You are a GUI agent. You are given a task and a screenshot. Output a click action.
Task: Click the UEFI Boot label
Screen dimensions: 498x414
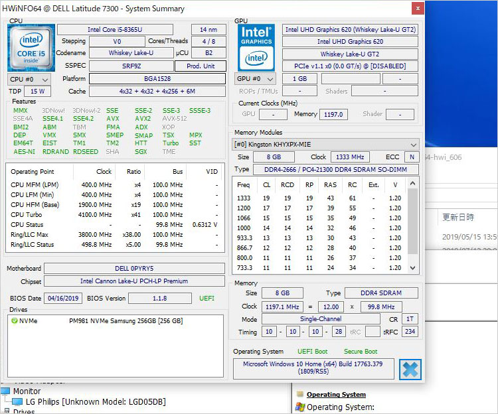coord(312,352)
